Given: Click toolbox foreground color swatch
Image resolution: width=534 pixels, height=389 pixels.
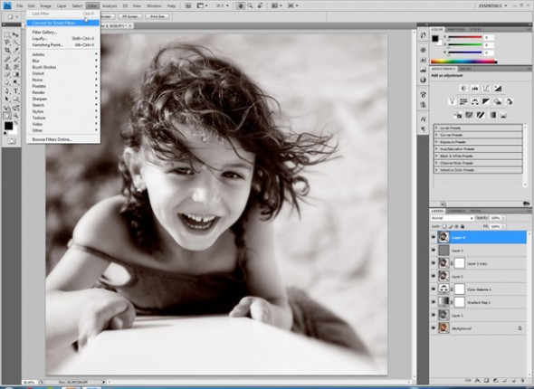Looking at the screenshot, I should click(8, 126).
